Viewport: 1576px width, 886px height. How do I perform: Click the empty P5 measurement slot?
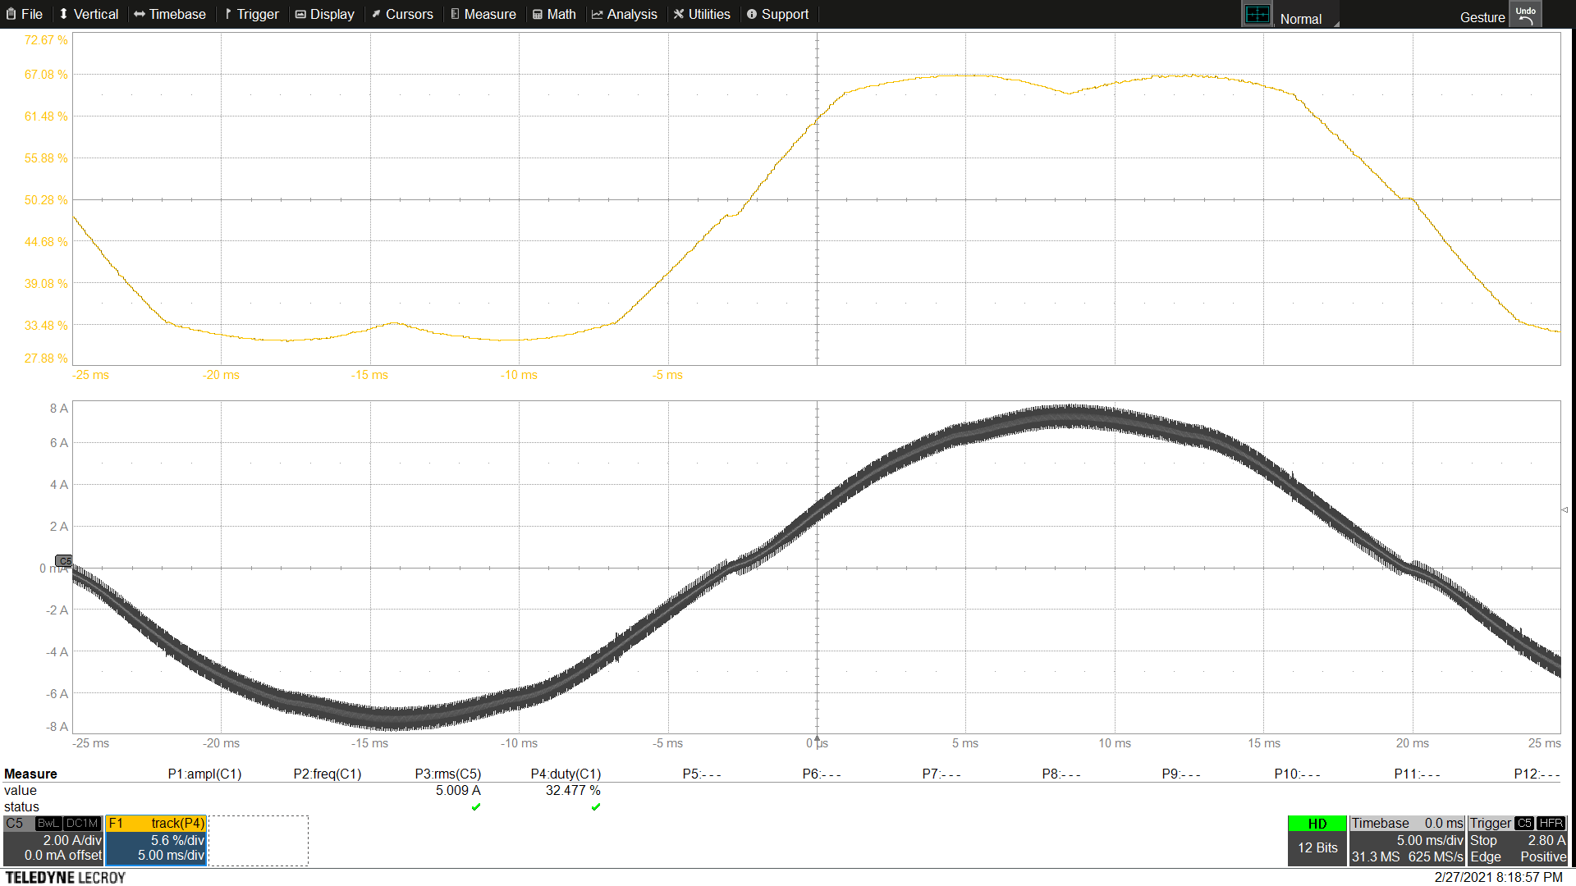coord(702,774)
